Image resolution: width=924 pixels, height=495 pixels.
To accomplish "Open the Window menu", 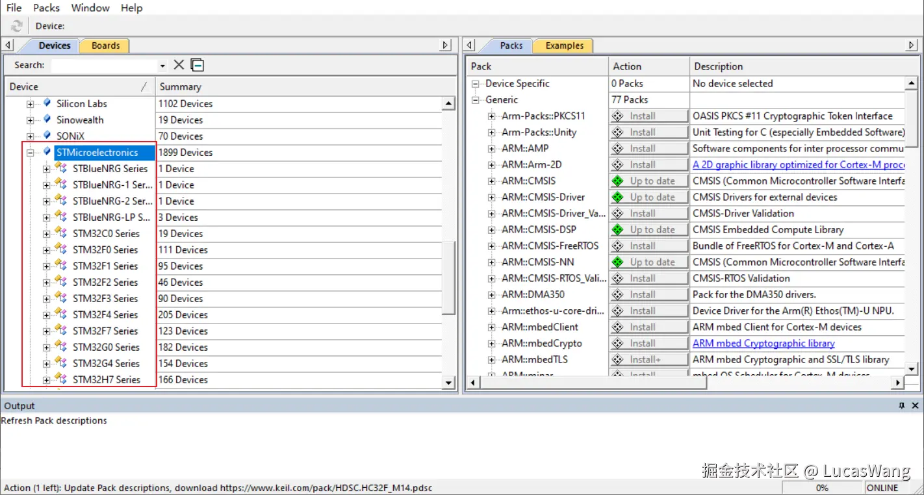I will (x=90, y=8).
